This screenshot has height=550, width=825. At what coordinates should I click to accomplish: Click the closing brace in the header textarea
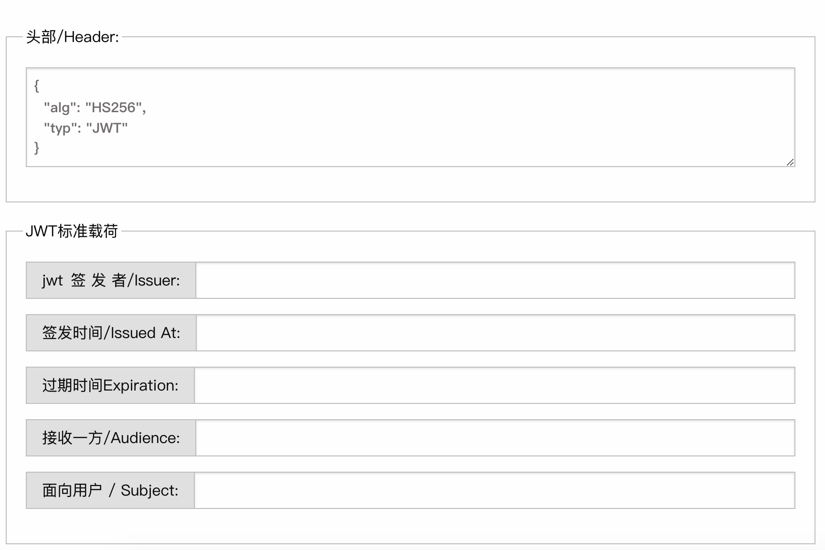37,148
